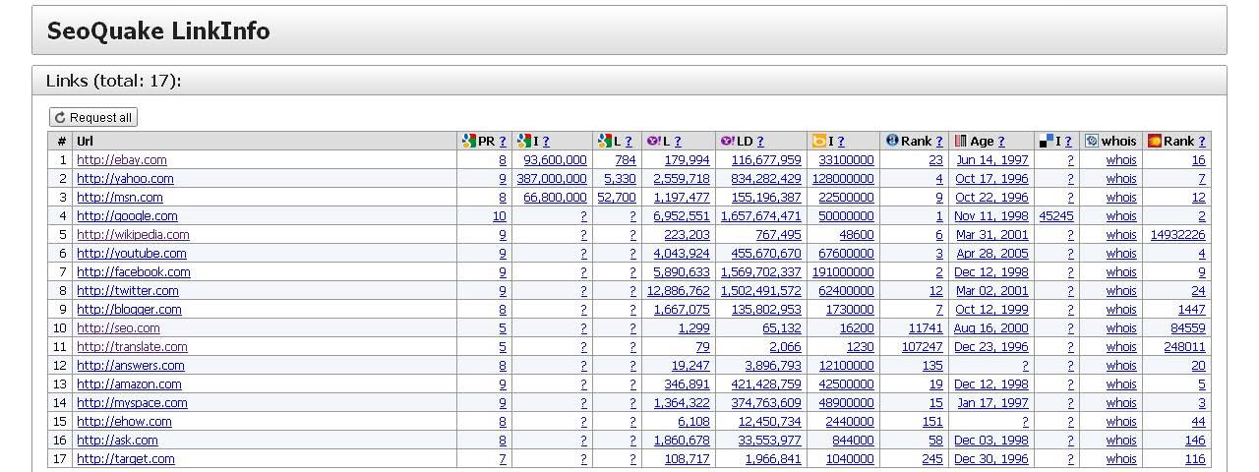1259x472 pixels.
Task: Open the http://msn.com link
Action: (x=120, y=198)
